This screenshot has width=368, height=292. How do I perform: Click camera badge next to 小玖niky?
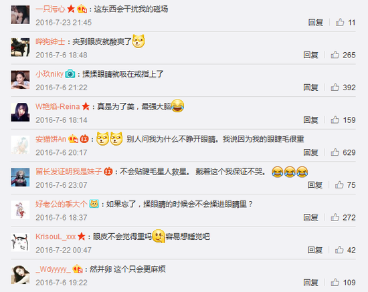[x=70, y=74]
